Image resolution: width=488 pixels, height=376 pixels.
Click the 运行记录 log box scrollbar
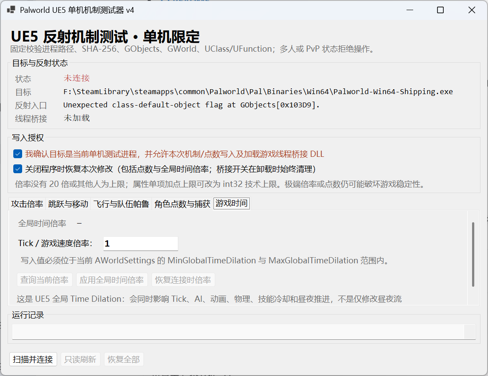pyautogui.click(x=470, y=332)
